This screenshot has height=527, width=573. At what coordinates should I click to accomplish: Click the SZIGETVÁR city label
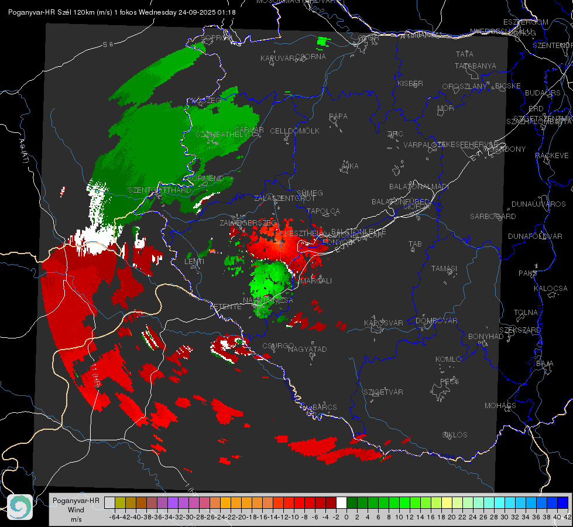(383, 392)
